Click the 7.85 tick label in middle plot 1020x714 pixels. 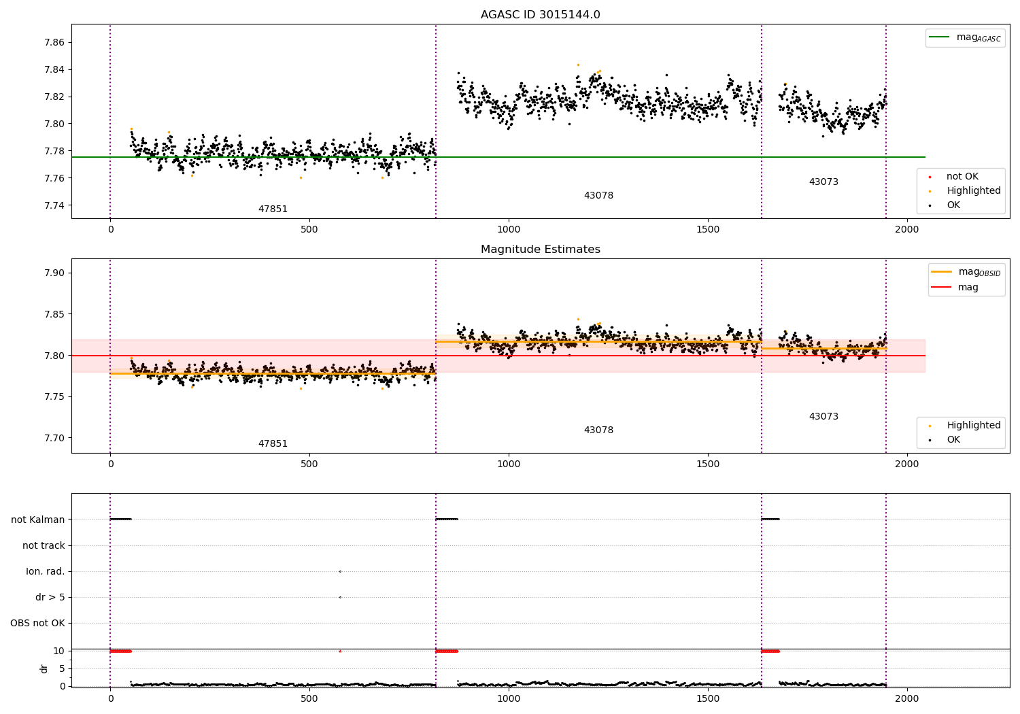pyautogui.click(x=54, y=315)
